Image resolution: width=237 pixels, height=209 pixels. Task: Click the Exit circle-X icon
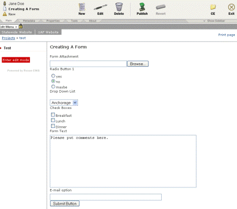point(231,7)
